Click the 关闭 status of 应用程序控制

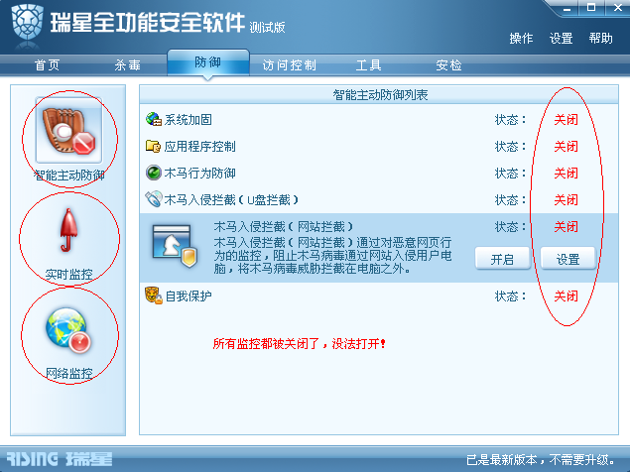pyautogui.click(x=566, y=147)
